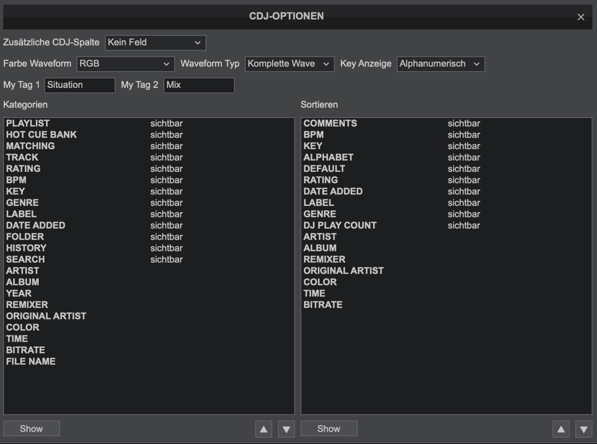Viewport: 597px width, 444px height.
Task: Open the Key Anzeige dropdown
Action: 440,64
